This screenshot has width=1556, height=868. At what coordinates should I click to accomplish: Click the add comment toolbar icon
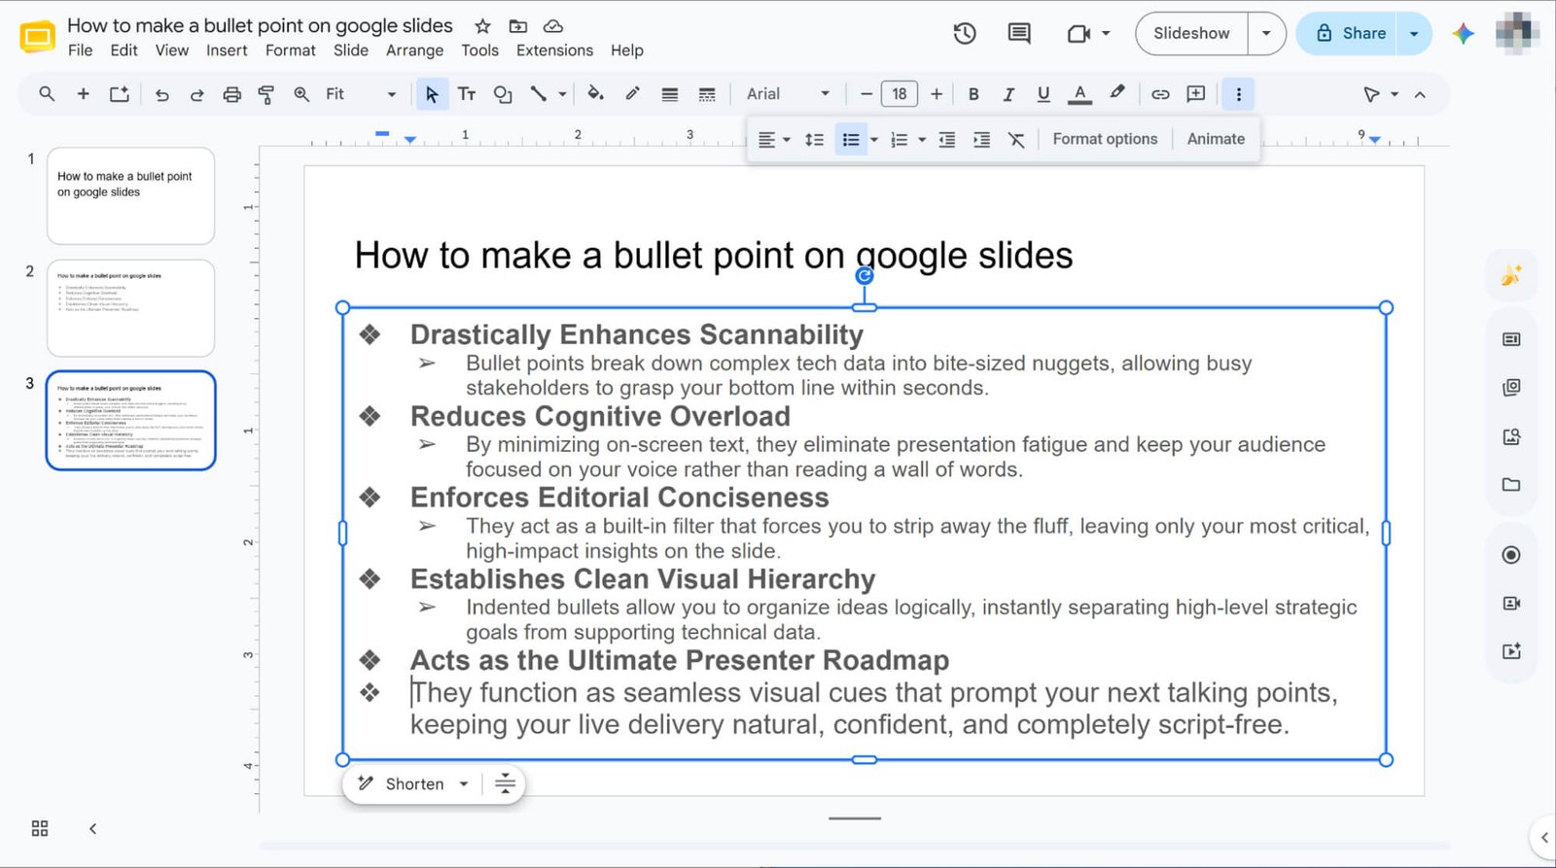[x=1196, y=94]
